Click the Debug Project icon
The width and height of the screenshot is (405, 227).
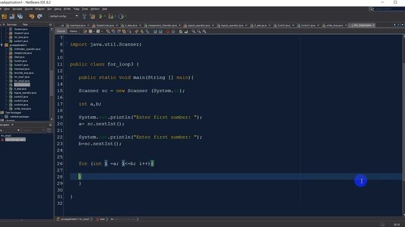point(111,16)
